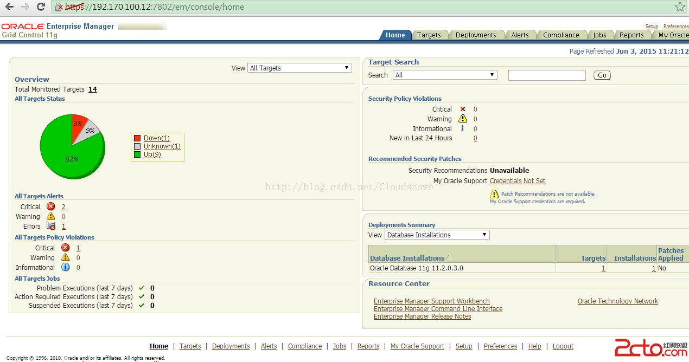This screenshot has width=689, height=362.
Task: Click the browser address bar URL
Action: [155, 7]
